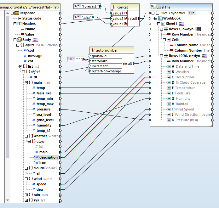The image size is (219, 208).
Task: Click the Excel file component icon
Action: [x=153, y=7]
